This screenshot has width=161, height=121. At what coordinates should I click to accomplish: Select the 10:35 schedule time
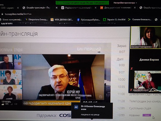pos(121,87)
